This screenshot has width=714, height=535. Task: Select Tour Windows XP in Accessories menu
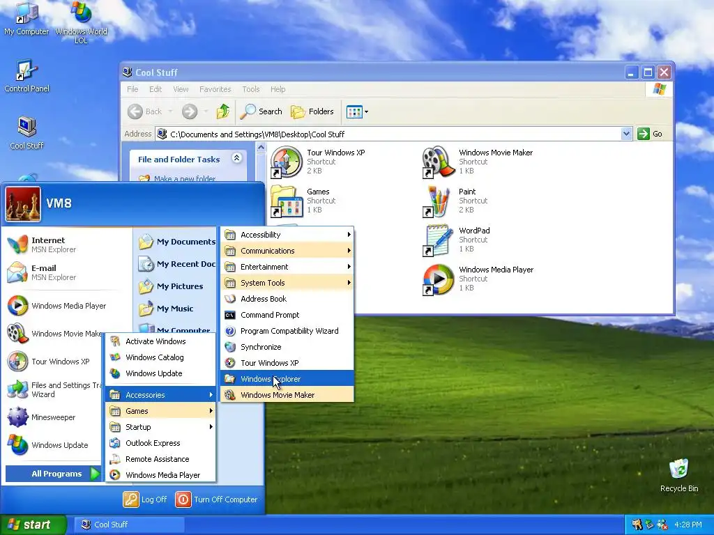287,362
